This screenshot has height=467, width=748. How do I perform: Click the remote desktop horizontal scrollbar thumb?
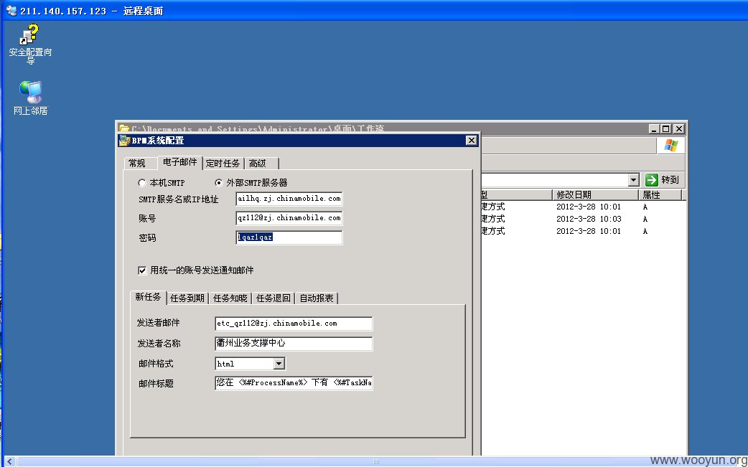coord(375,461)
